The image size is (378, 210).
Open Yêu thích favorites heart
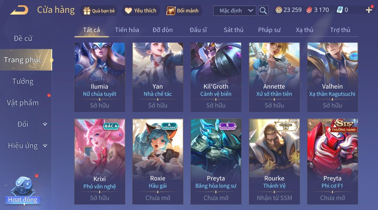click(x=128, y=11)
